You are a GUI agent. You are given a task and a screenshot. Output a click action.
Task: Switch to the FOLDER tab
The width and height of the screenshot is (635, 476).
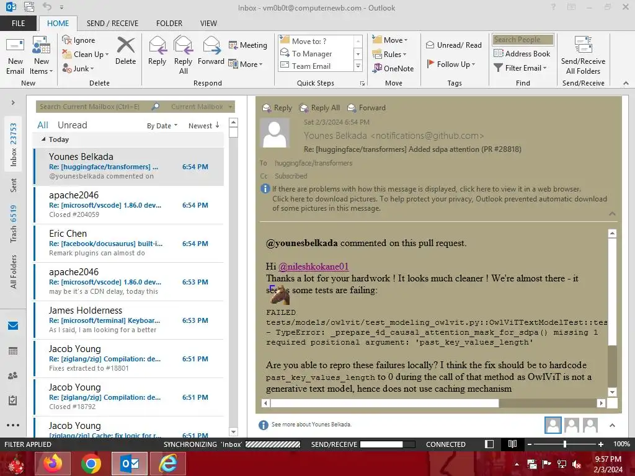point(169,24)
